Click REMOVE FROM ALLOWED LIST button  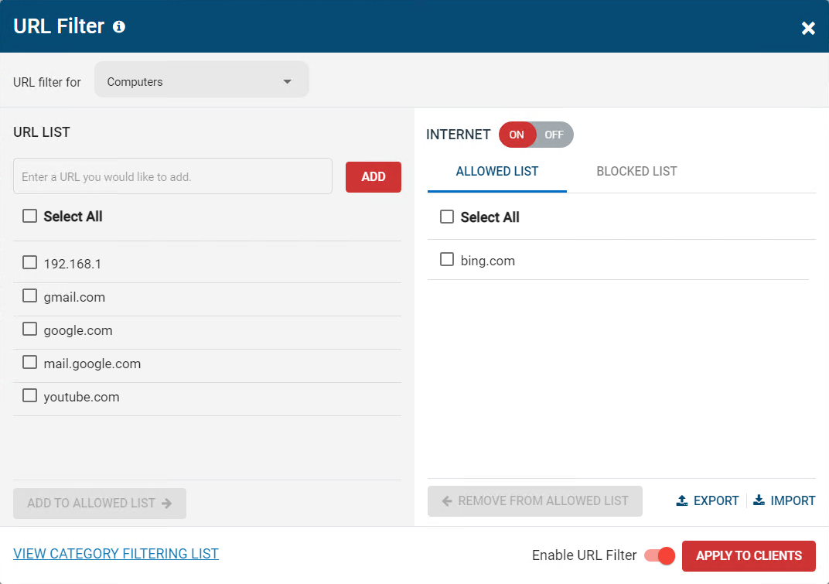coord(535,501)
